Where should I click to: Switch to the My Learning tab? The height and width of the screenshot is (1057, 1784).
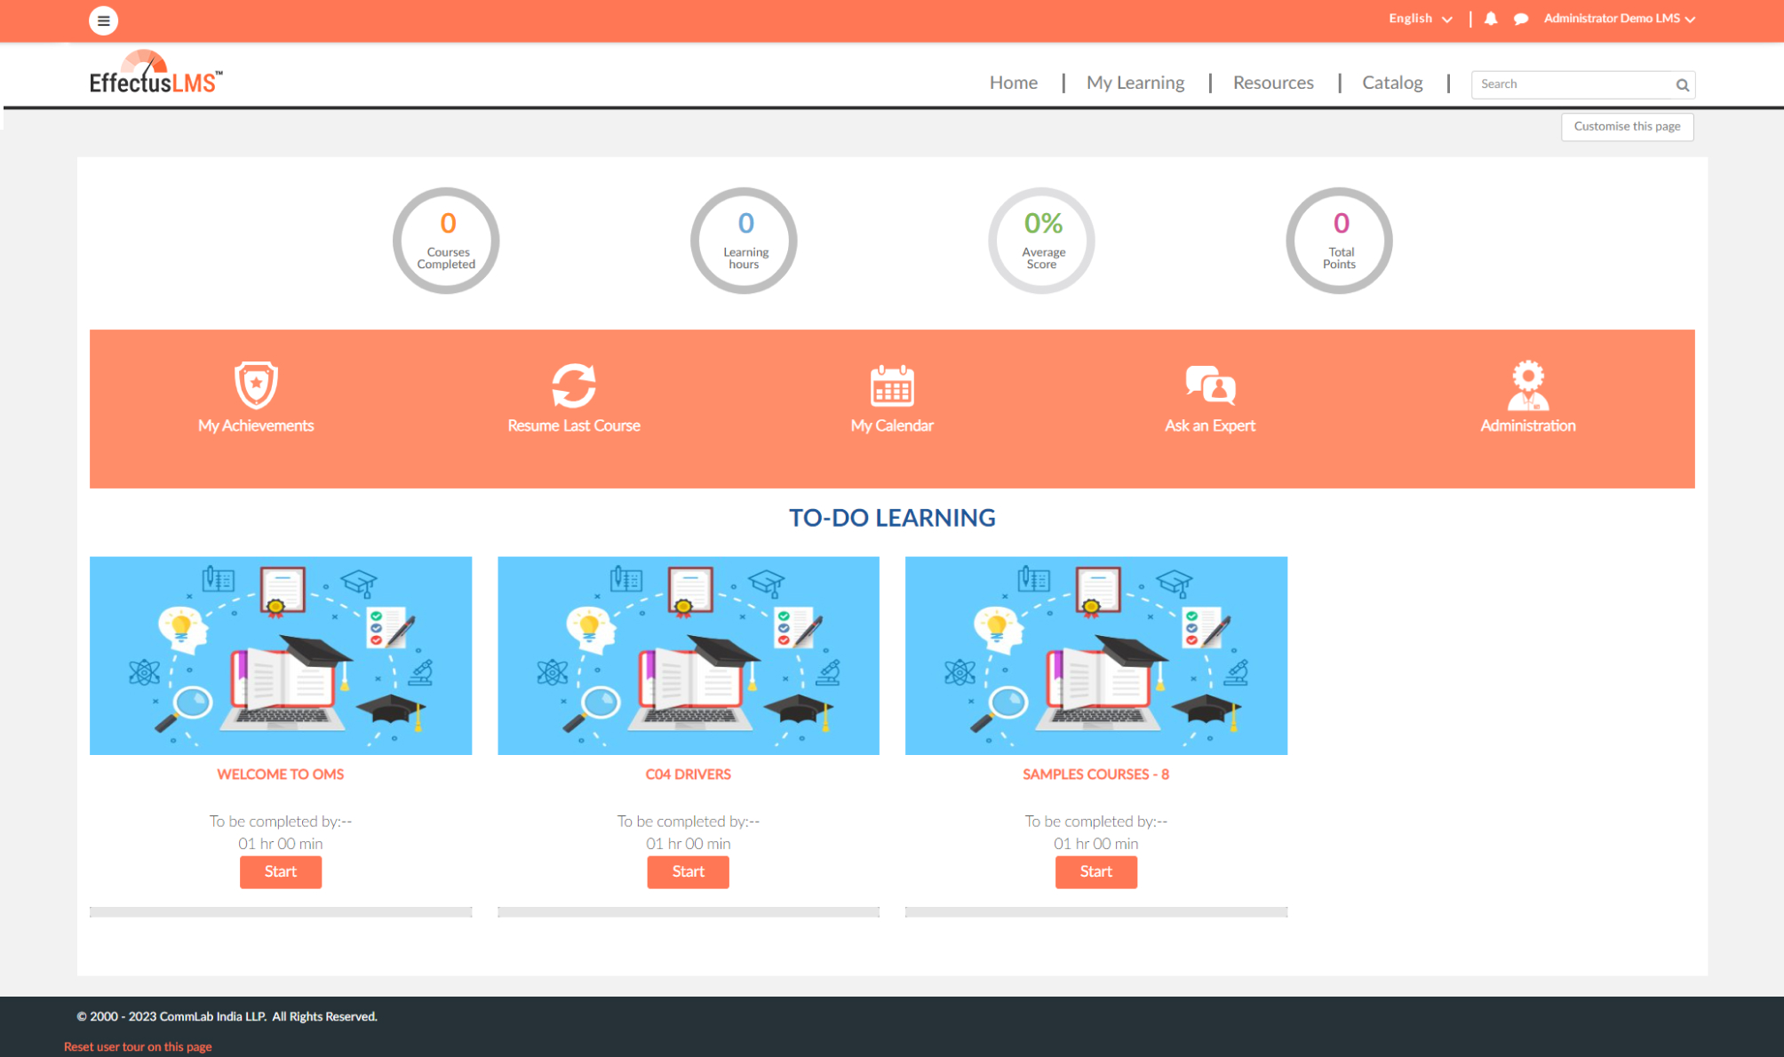(x=1135, y=82)
